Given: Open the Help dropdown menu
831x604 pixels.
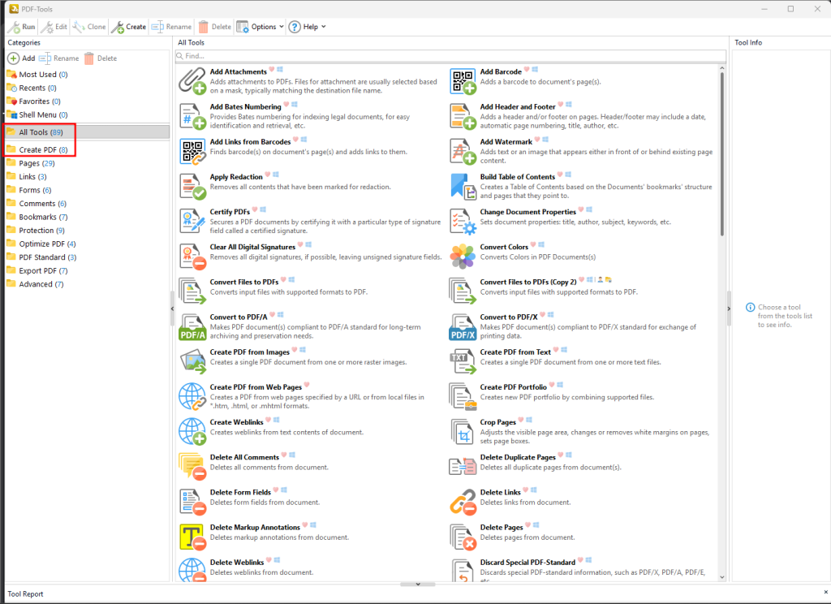Looking at the screenshot, I should (308, 27).
